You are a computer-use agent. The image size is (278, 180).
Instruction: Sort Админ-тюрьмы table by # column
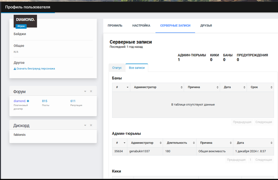coord(119,143)
